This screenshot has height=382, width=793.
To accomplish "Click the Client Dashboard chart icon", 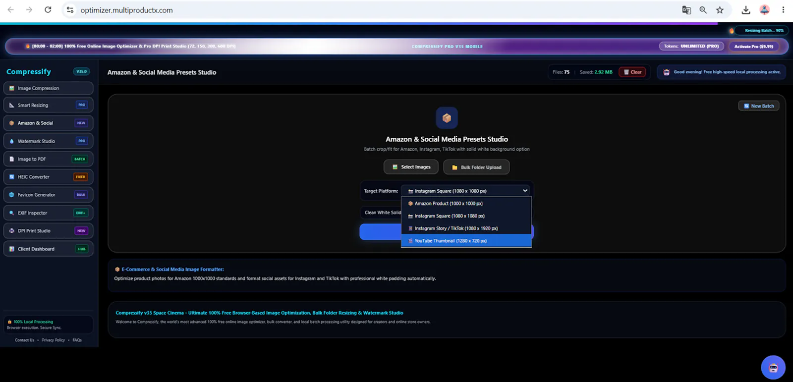I will click(x=12, y=249).
